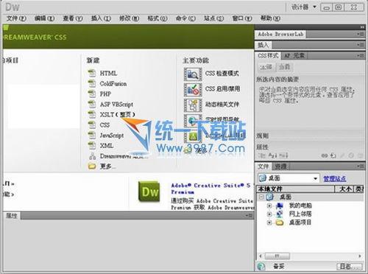Click the 本地文件 column header
Image resolution: width=368 pixels, height=274 pixels.
(296, 189)
